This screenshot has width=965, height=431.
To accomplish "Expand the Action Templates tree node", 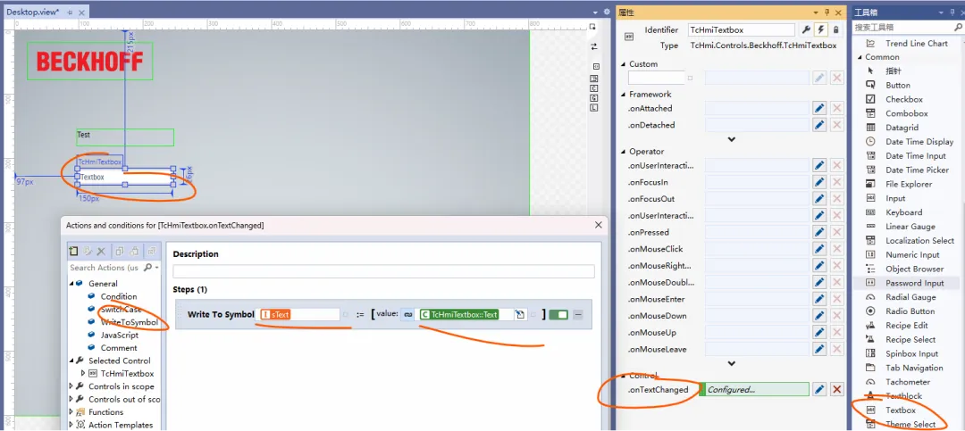I will (71, 425).
